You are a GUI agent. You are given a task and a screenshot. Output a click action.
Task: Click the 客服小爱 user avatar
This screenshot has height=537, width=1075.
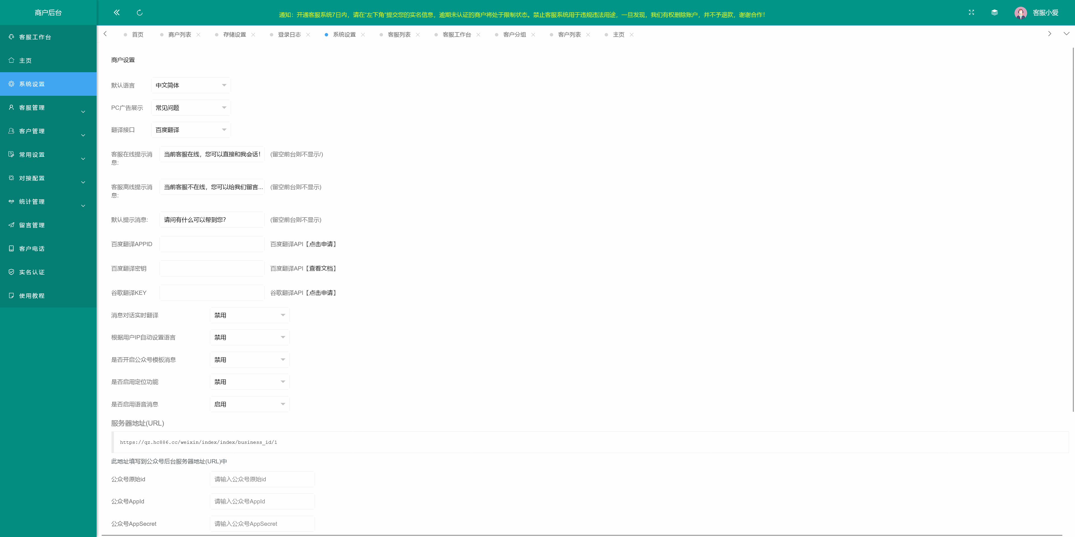(x=1020, y=13)
